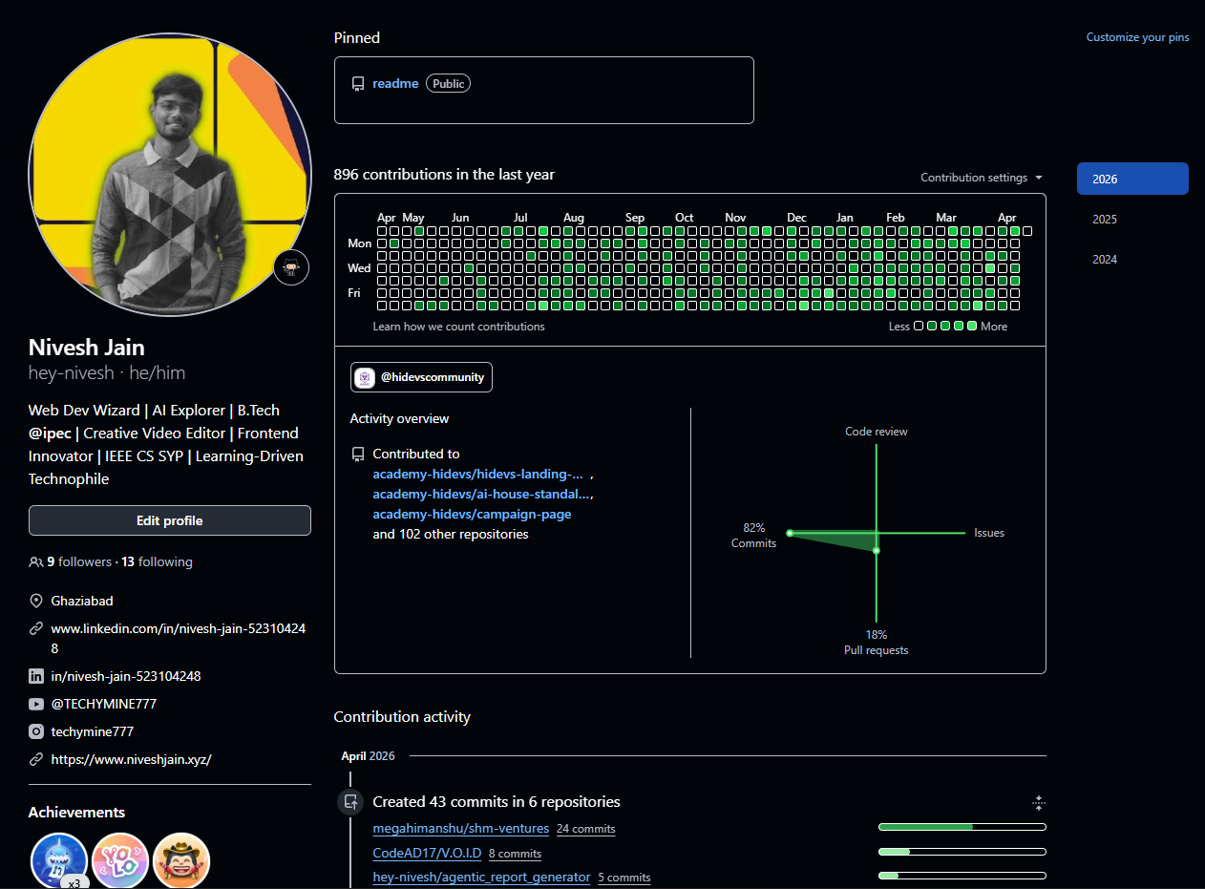This screenshot has width=1205, height=889.
Task: Open the @hidevscommunity organization badge
Action: click(420, 377)
